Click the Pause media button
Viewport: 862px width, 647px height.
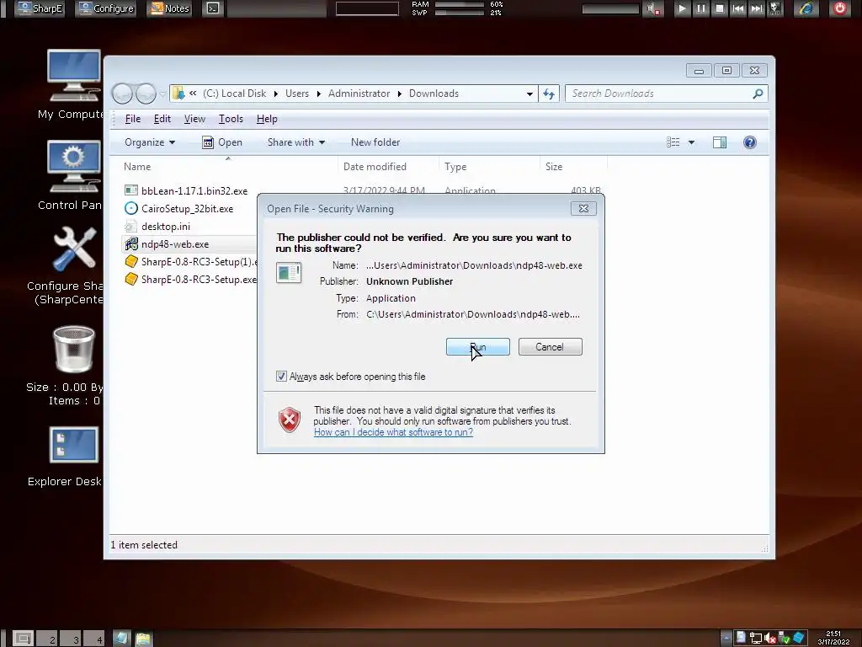(x=701, y=8)
